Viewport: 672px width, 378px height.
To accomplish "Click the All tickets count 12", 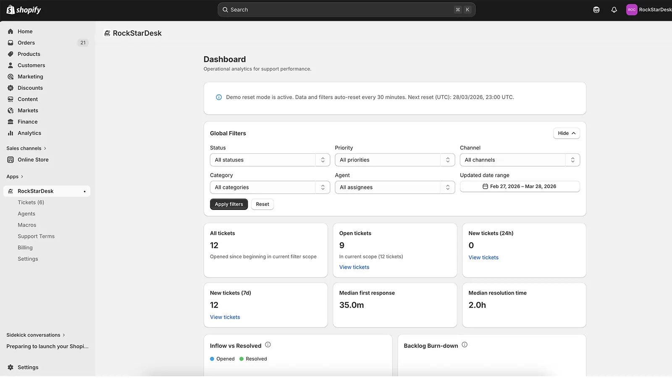I will (214, 246).
